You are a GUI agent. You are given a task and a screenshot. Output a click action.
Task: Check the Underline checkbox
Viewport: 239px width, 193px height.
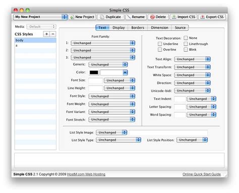(x=160, y=44)
